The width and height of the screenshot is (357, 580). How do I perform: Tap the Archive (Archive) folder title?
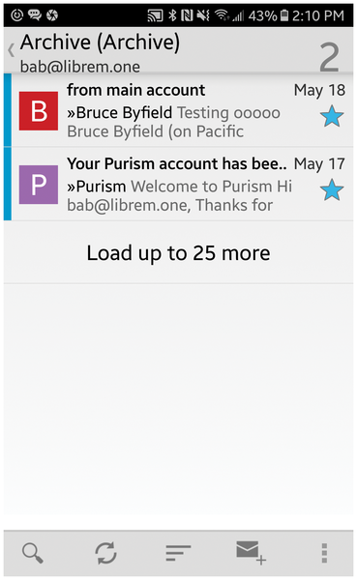tap(100, 43)
